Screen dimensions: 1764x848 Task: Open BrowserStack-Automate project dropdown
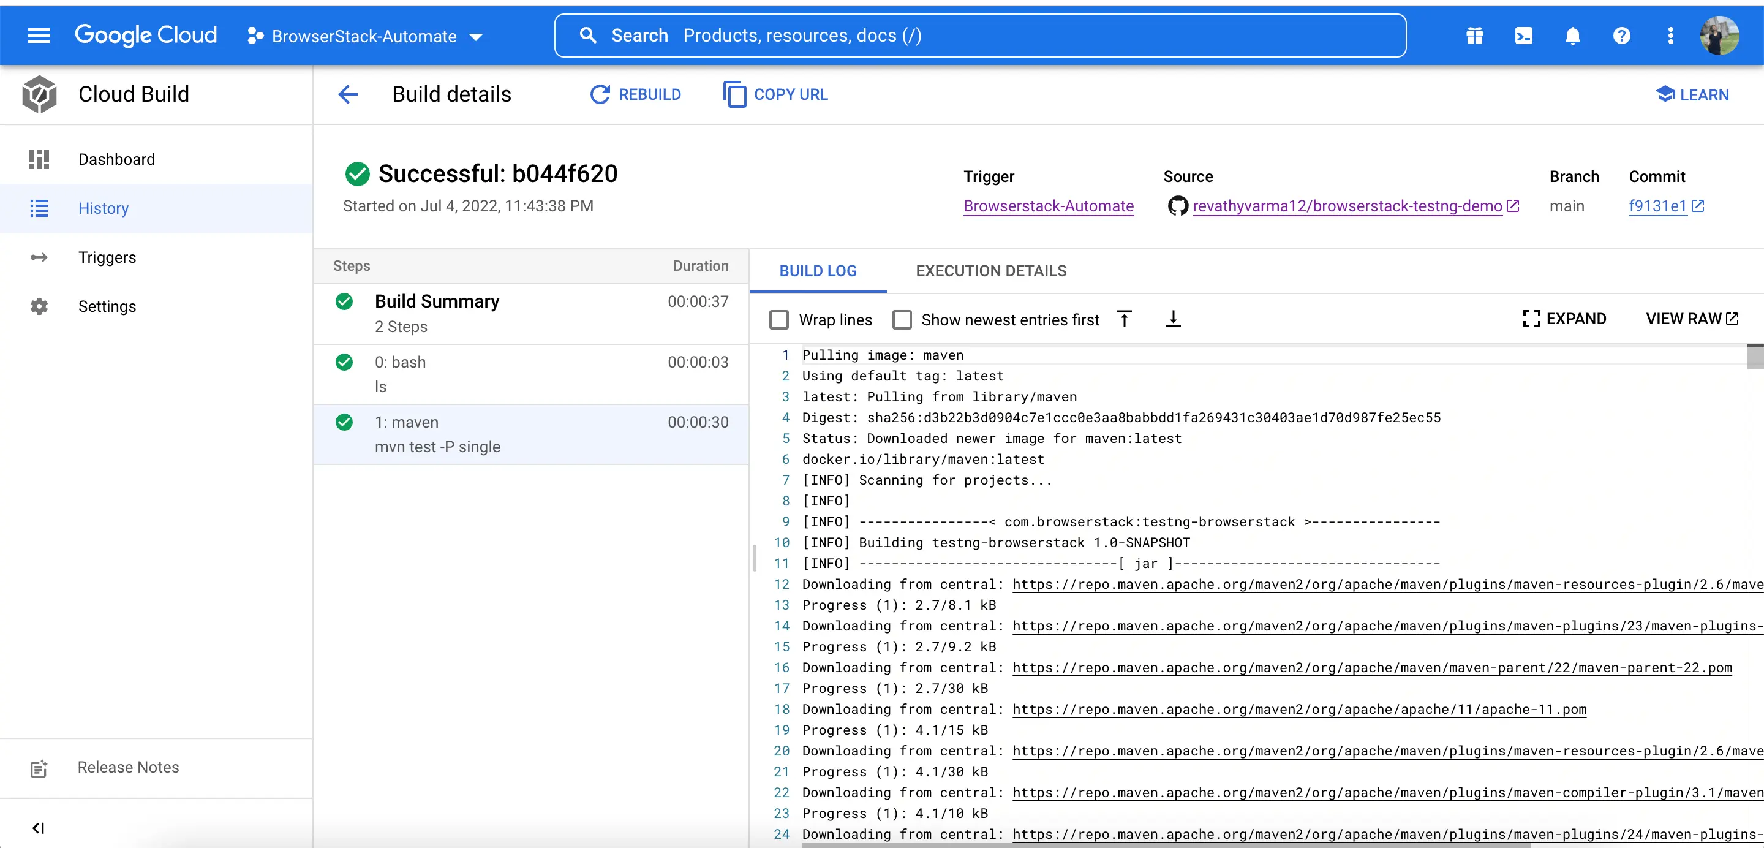coord(366,36)
